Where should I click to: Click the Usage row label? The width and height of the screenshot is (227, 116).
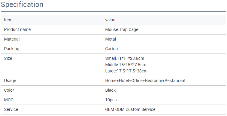(10, 81)
